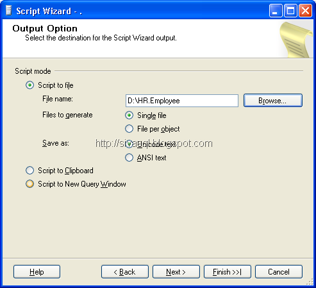Open Help for this wizard
The image size is (316, 288).
[x=37, y=272]
